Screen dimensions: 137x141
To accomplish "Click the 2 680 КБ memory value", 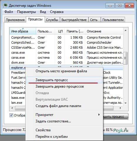I will [x=76, y=47].
